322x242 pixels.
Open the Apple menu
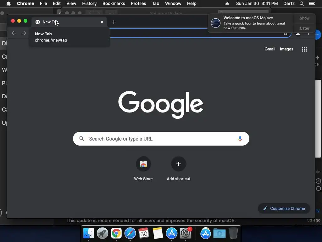pyautogui.click(x=8, y=3)
